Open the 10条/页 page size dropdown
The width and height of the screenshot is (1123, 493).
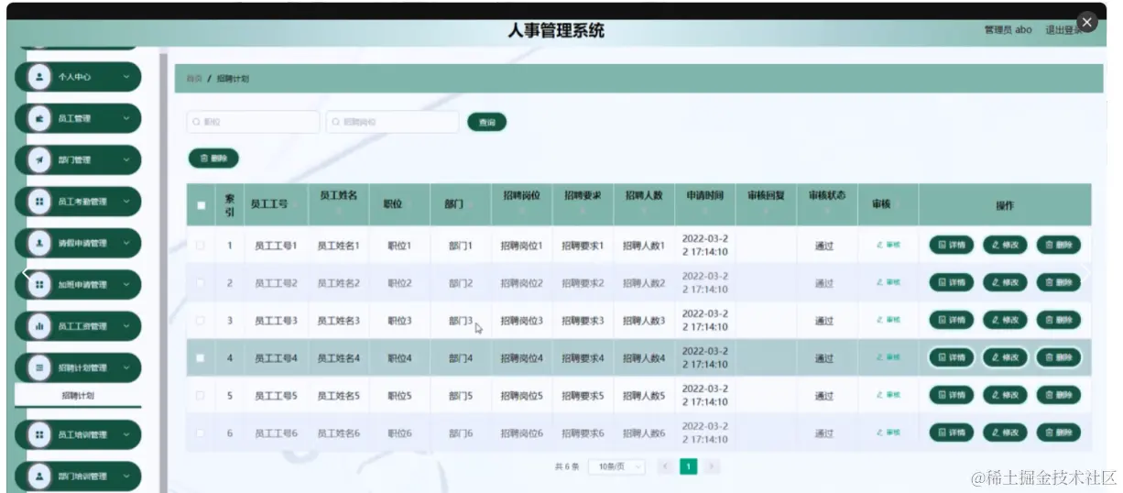pyautogui.click(x=616, y=466)
